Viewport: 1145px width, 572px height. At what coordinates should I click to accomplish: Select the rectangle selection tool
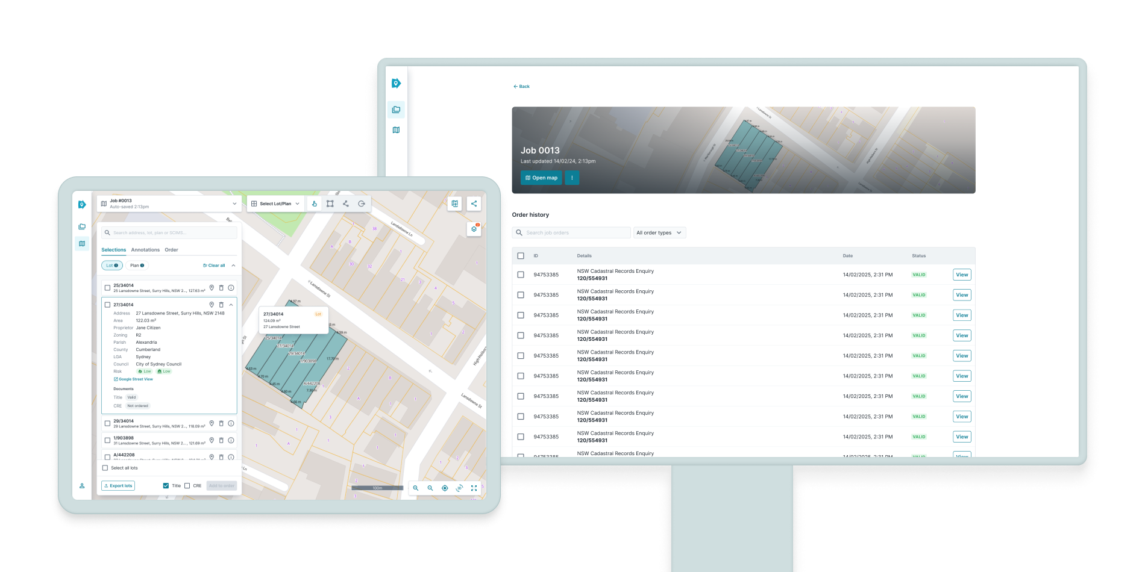click(330, 204)
